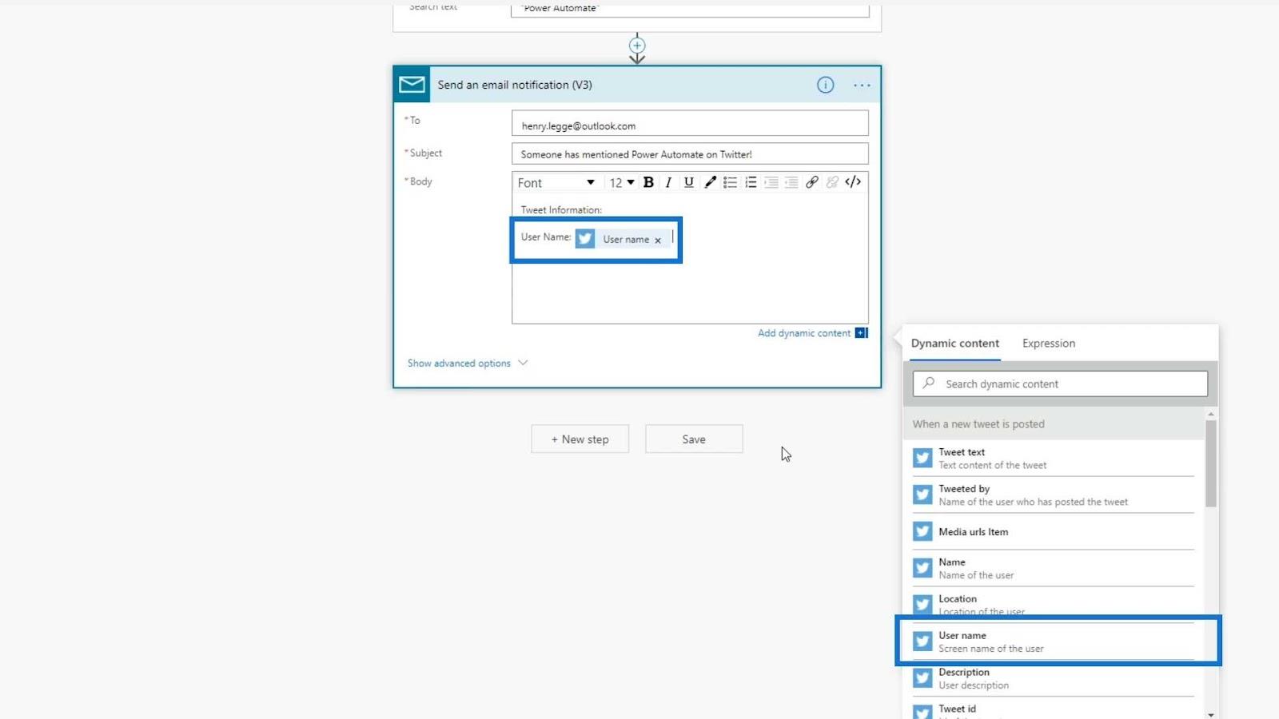Click the New step button
The height and width of the screenshot is (719, 1279).
pos(580,439)
